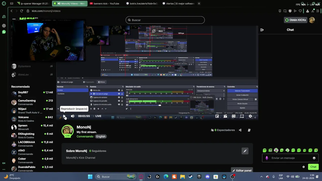Open the DuendePablo recommended channel
This screenshot has height=181, width=322.
(32, 169)
